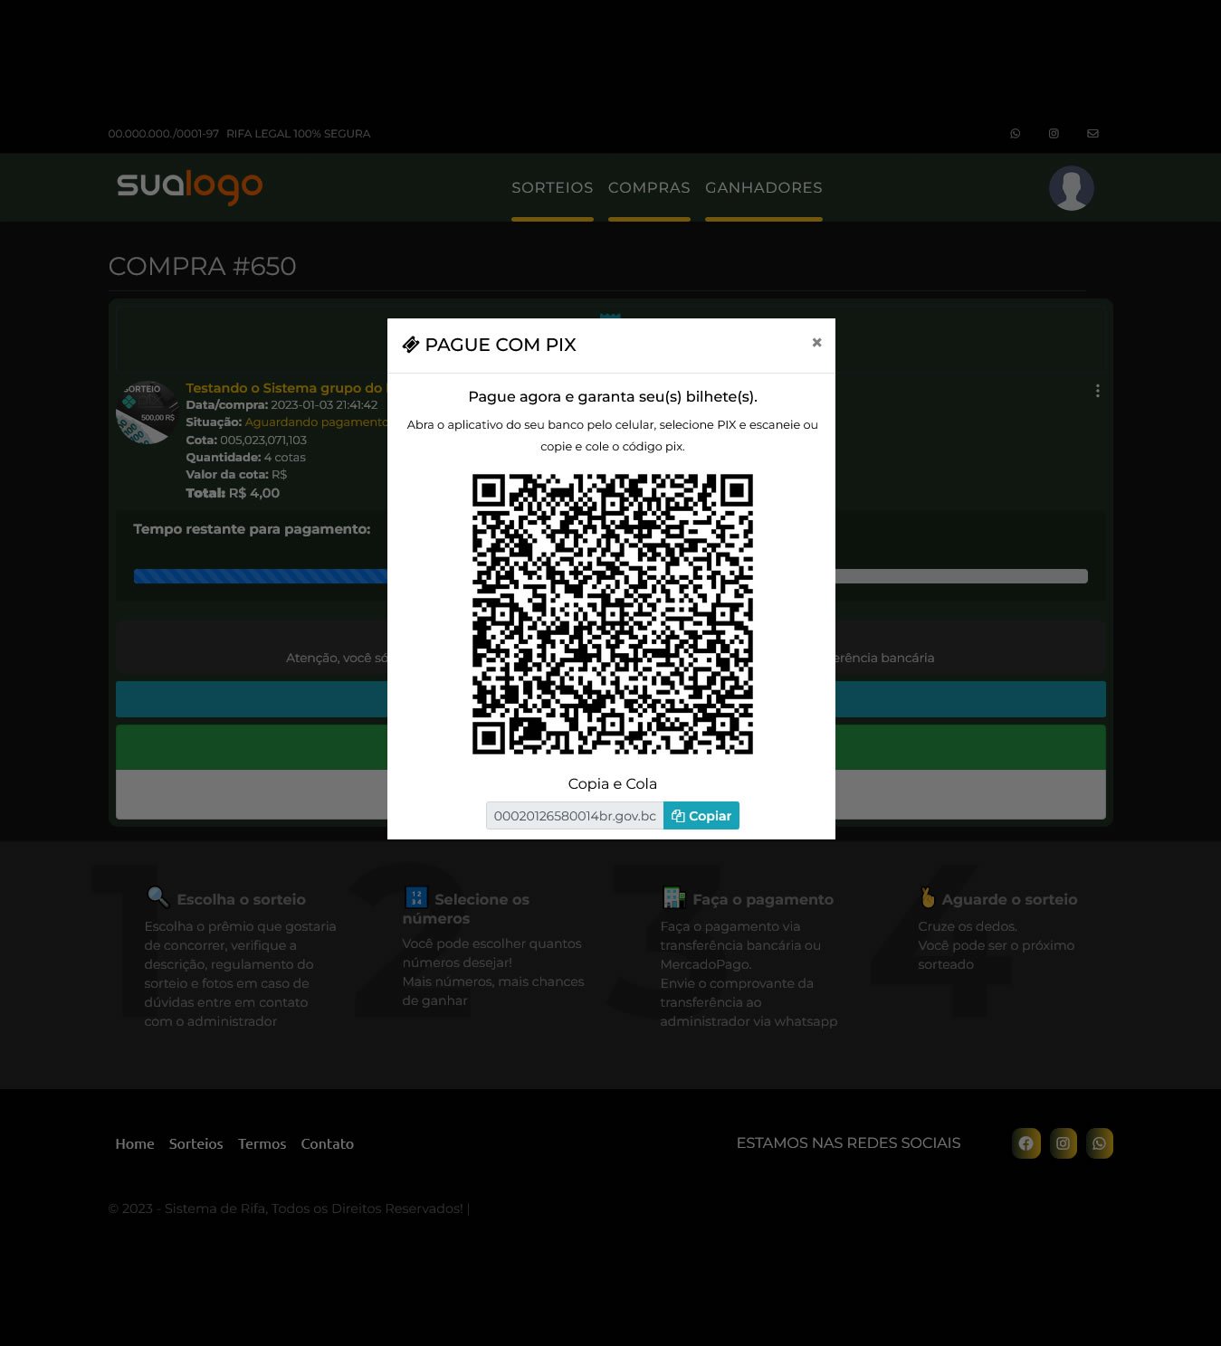Open the COMPRAS menu item

tap(649, 187)
